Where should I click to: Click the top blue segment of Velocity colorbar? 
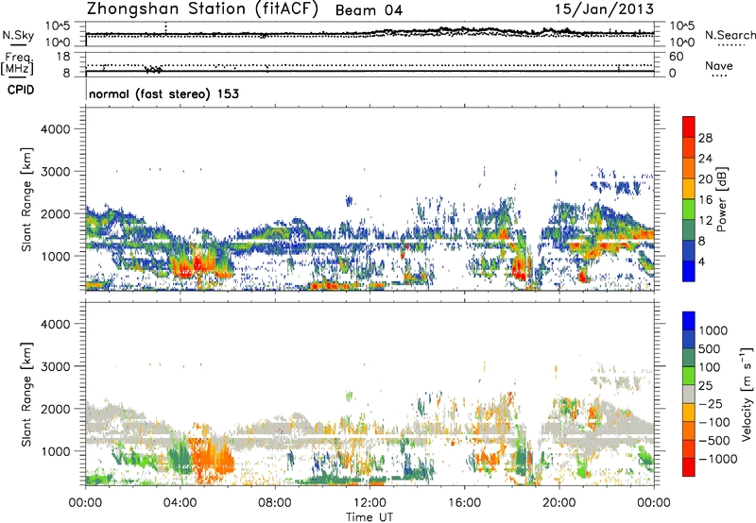click(x=689, y=321)
